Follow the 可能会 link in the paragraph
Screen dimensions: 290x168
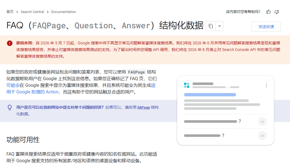(x=13, y=85)
